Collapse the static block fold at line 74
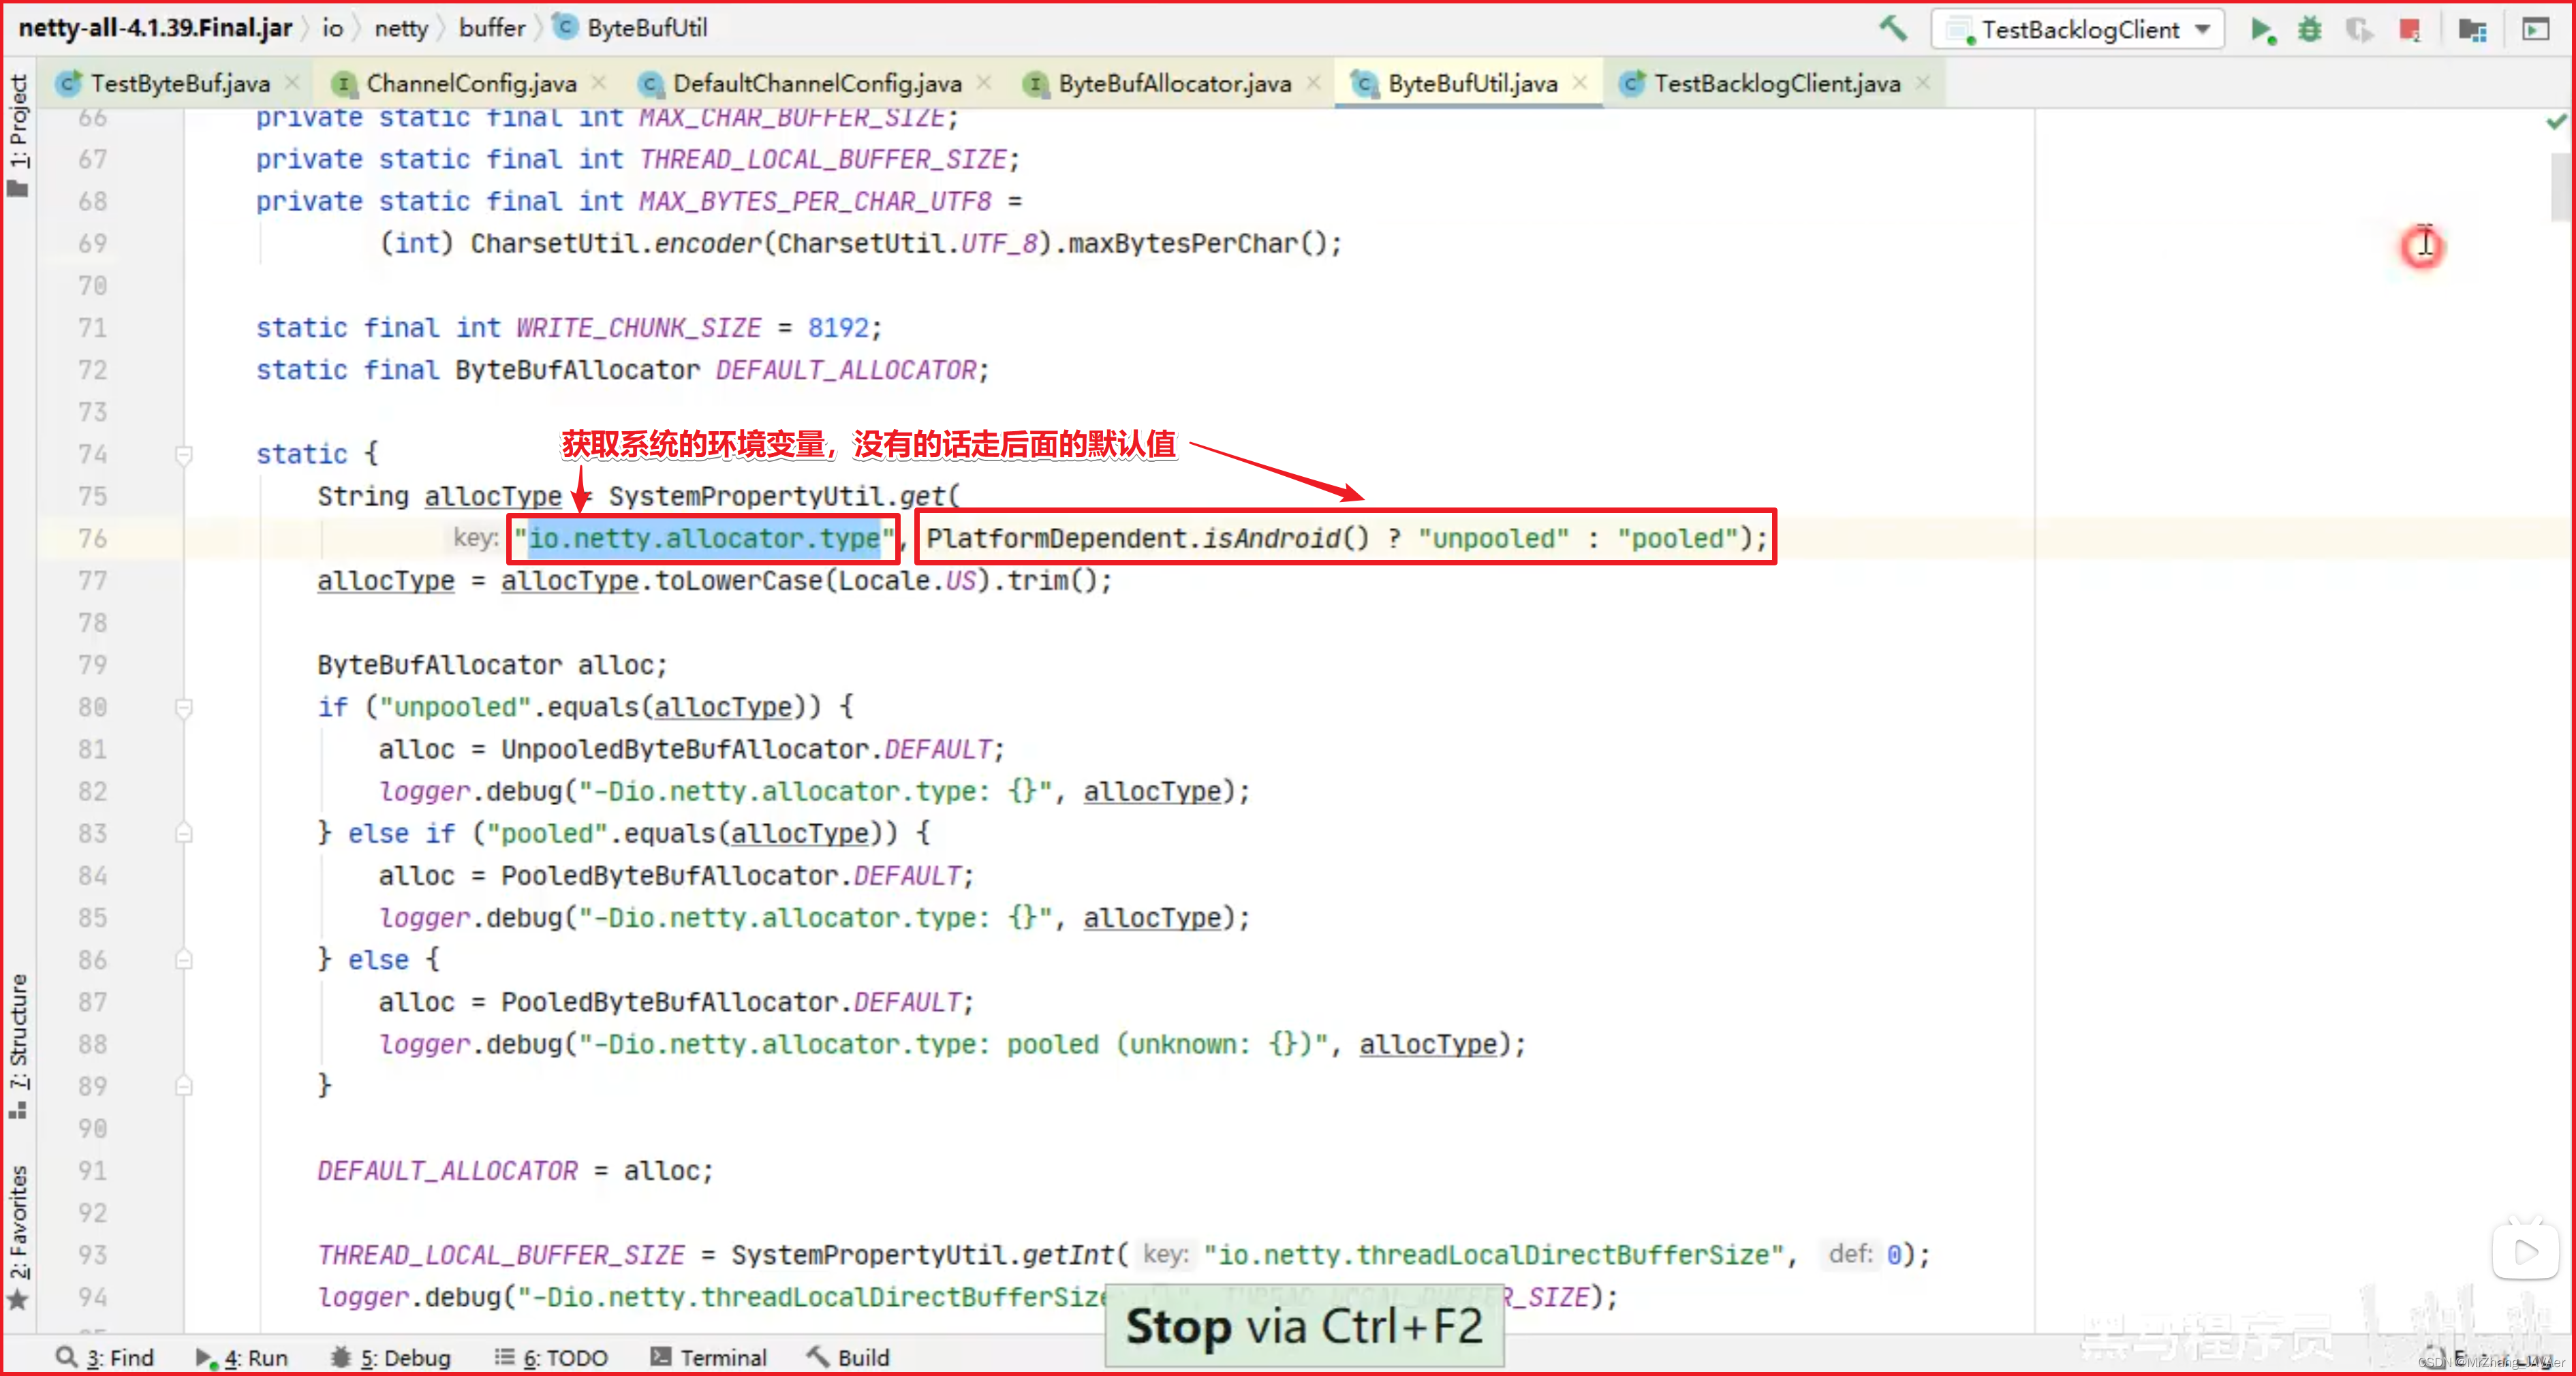 [184, 455]
